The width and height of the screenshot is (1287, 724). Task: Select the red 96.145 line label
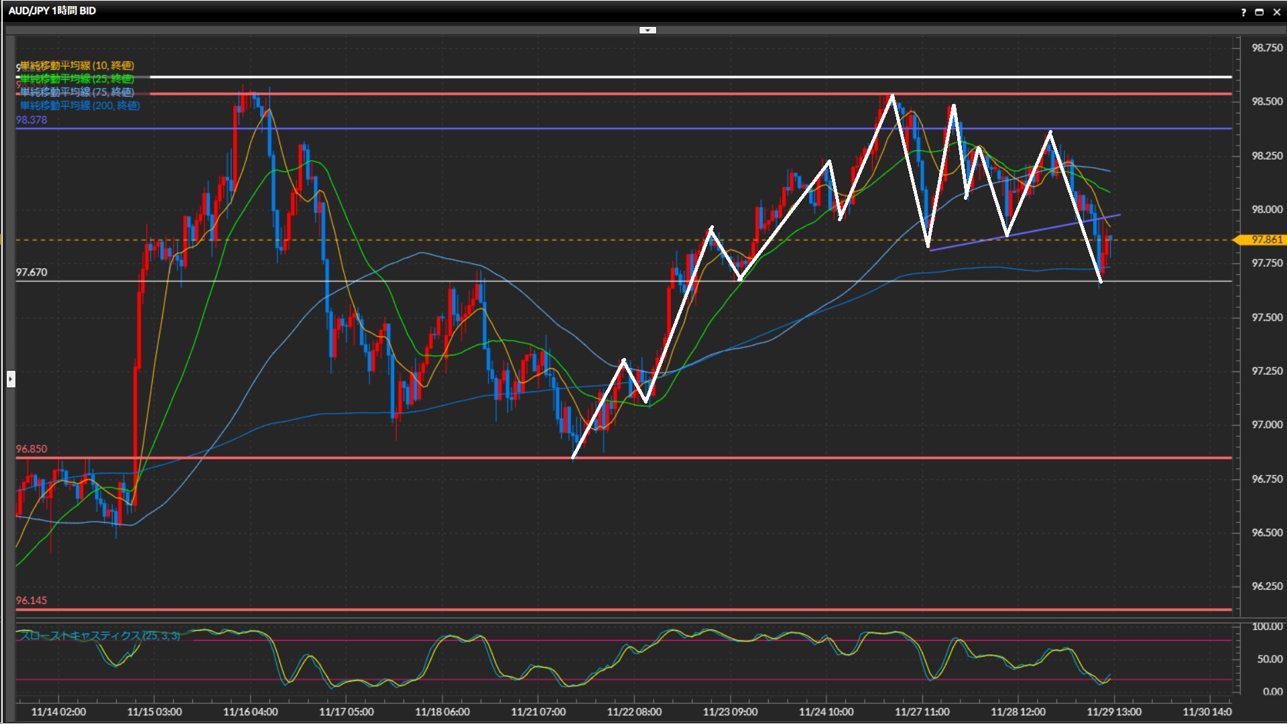pos(32,600)
